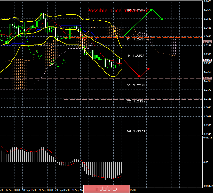This screenshot has height=193, width=213.
Task: Click the 23 Sep 08:00 time label
Action: [62, 190]
